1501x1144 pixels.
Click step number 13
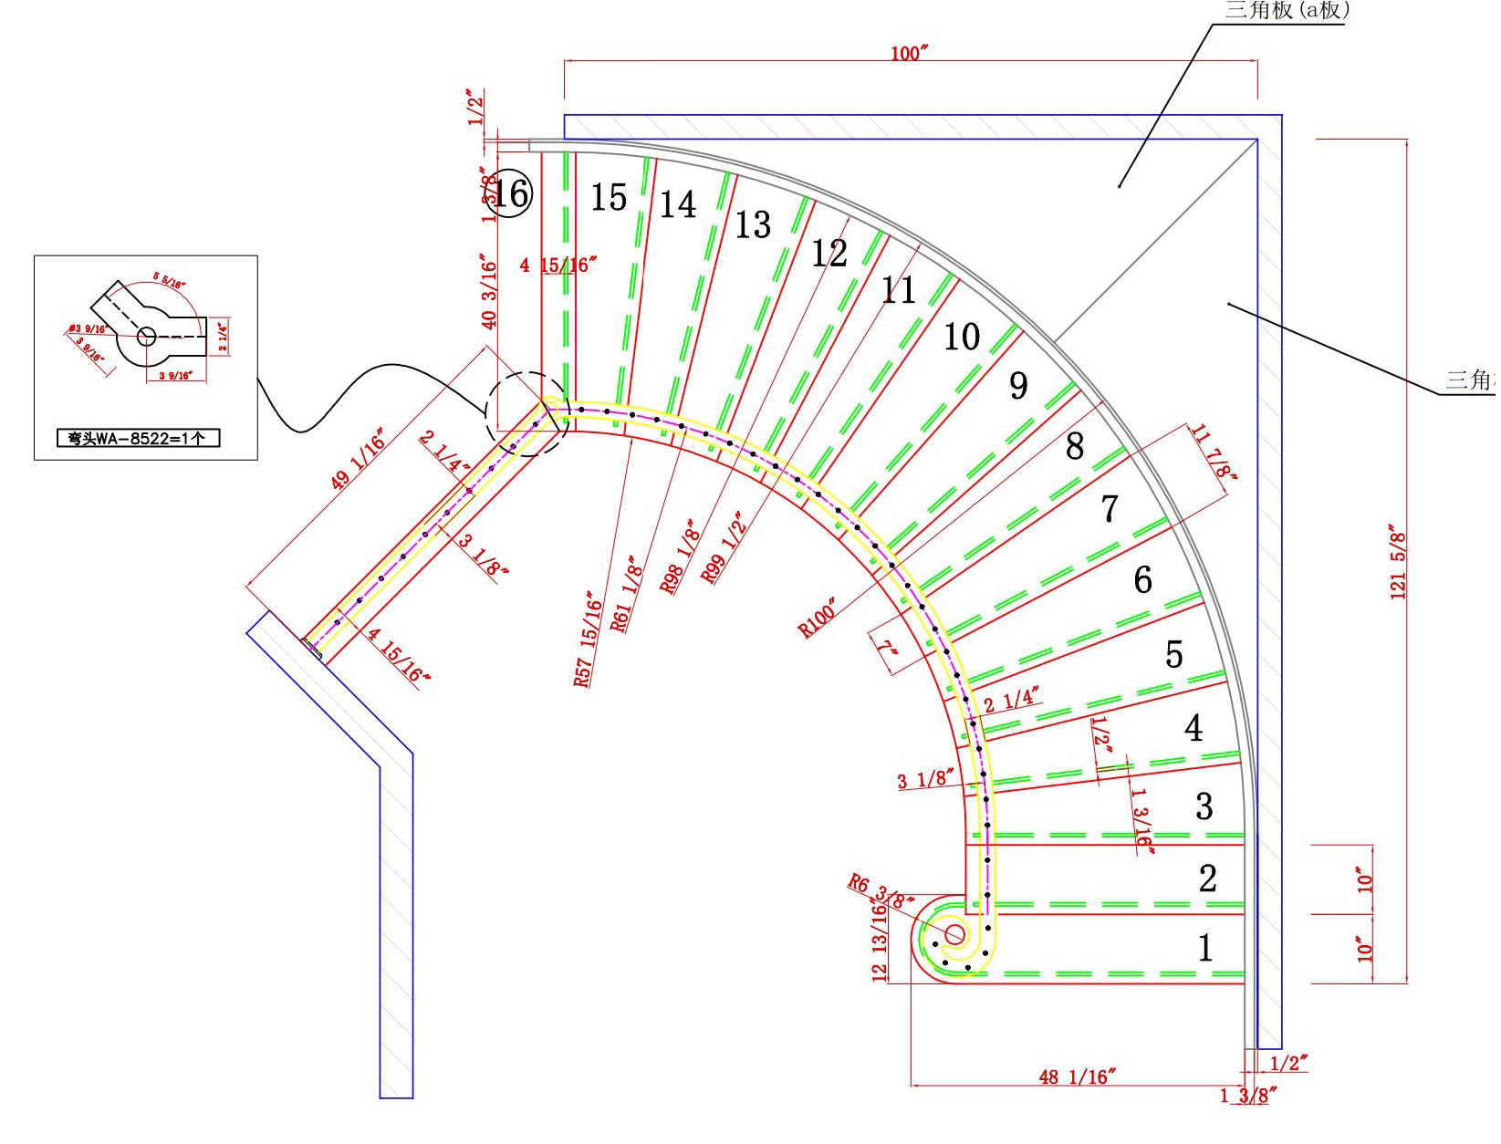(754, 224)
